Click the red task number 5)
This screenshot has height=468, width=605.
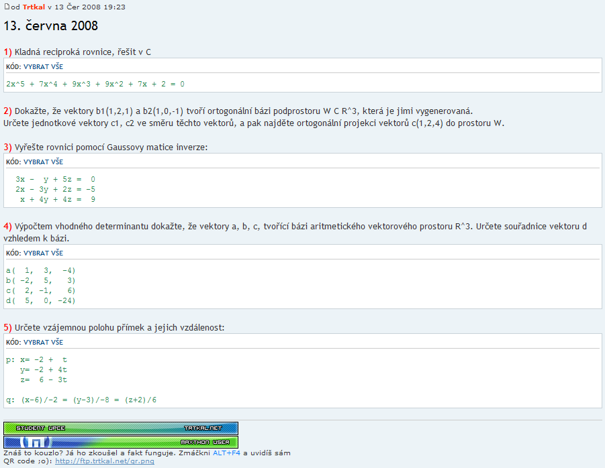click(x=7, y=327)
